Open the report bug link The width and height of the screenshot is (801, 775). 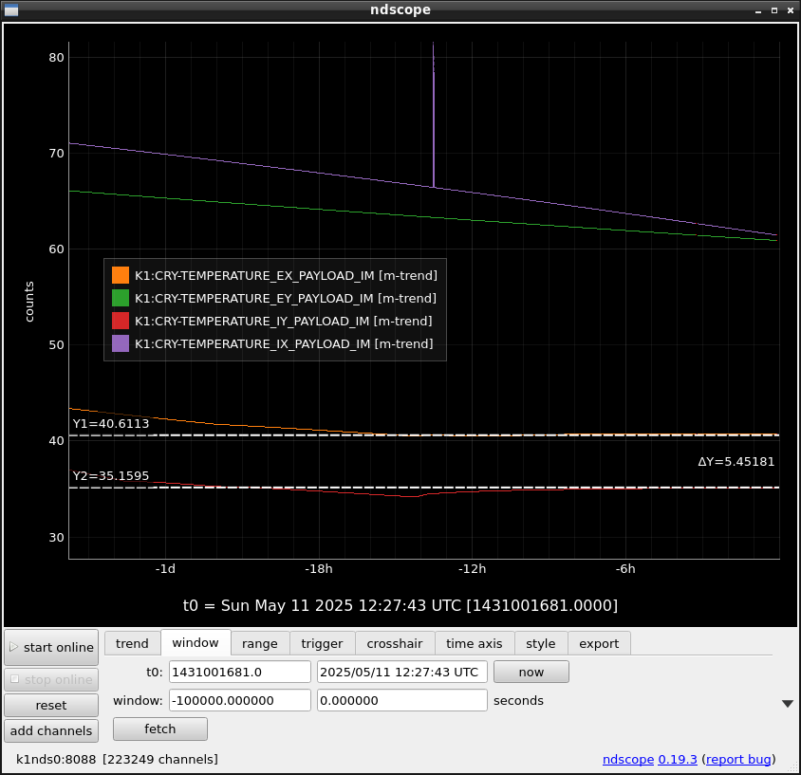738,759
